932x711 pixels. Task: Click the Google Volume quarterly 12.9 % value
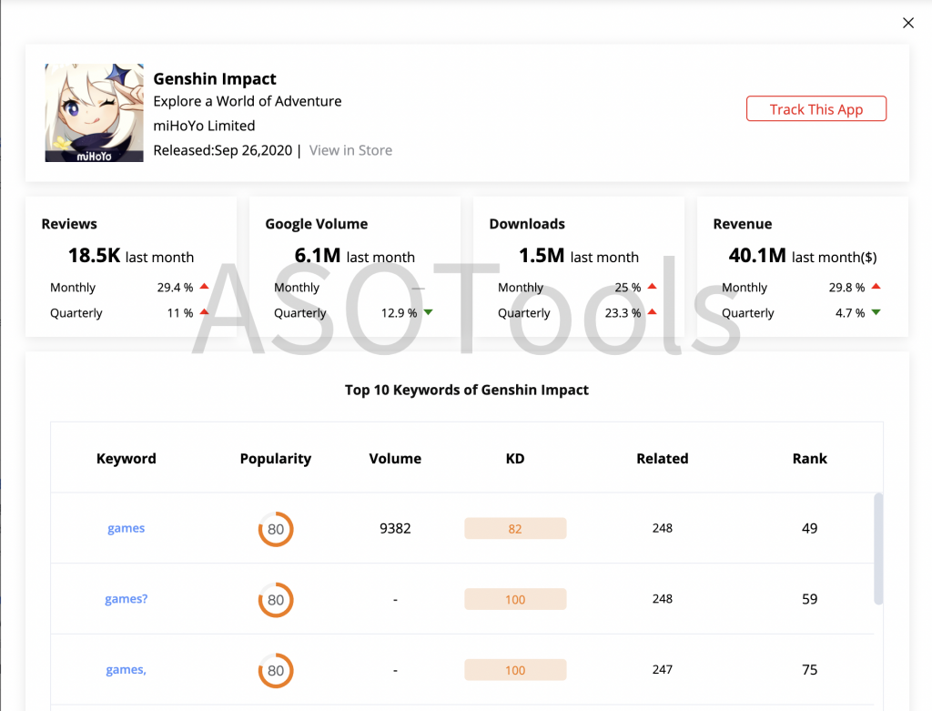pyautogui.click(x=399, y=312)
